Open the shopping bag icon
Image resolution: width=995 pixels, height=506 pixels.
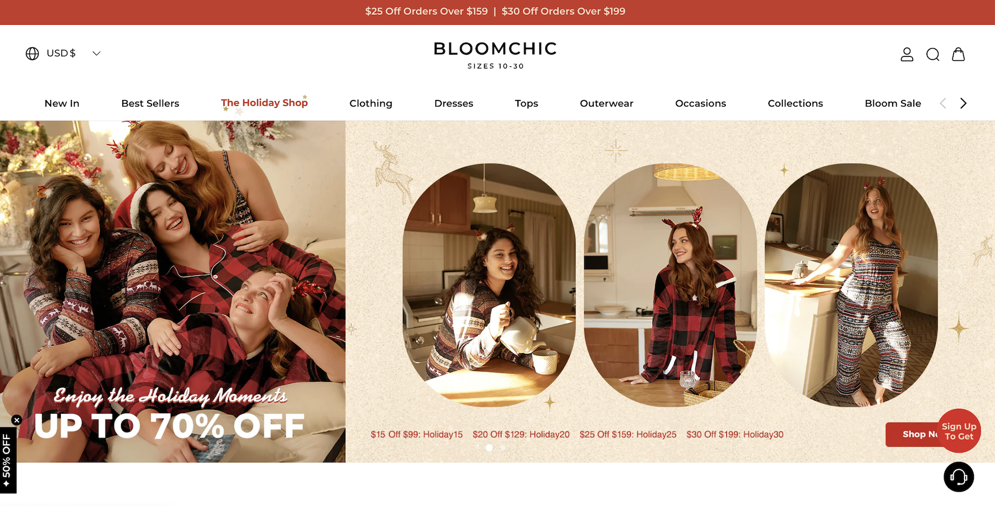pyautogui.click(x=959, y=54)
